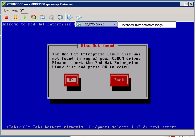The image size is (195, 137).
Task: Click the disc icon beside CD/DVD Drive 1
Action: [x=79, y=24]
